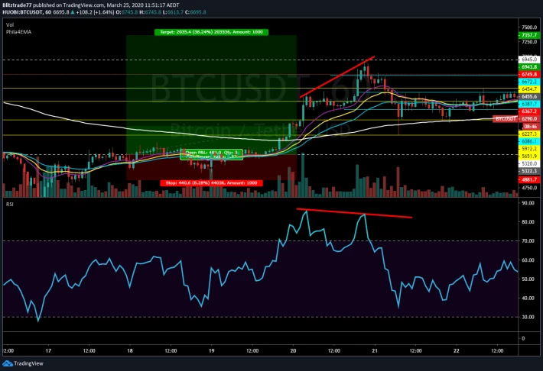Select the red Stop 440.6 label

[211, 183]
